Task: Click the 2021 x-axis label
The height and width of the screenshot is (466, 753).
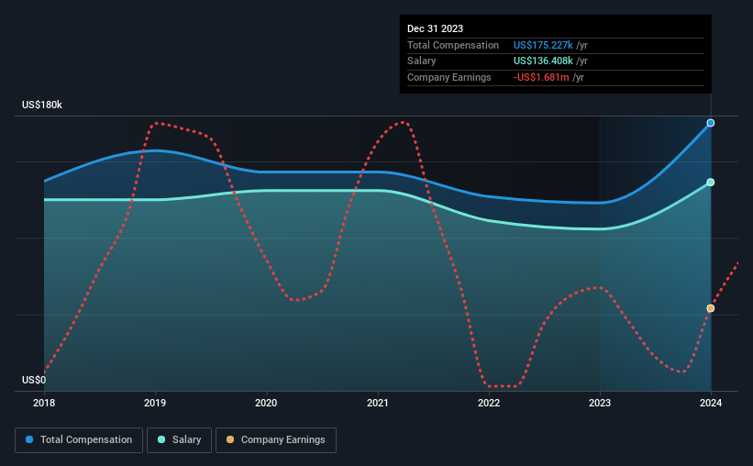Action: click(x=378, y=403)
